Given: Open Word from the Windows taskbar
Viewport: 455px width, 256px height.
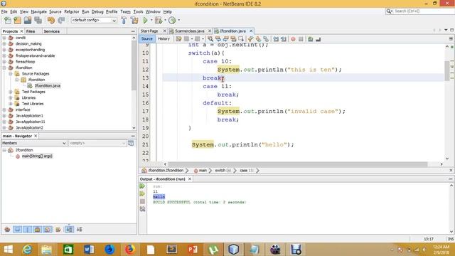Looking at the screenshot, I should [x=89, y=250].
